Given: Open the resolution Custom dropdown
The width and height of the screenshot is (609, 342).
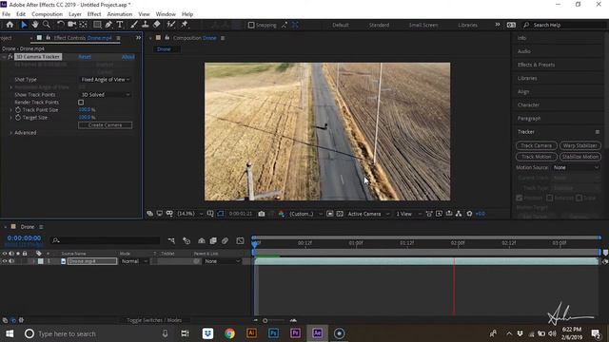Looking at the screenshot, I should (305, 214).
